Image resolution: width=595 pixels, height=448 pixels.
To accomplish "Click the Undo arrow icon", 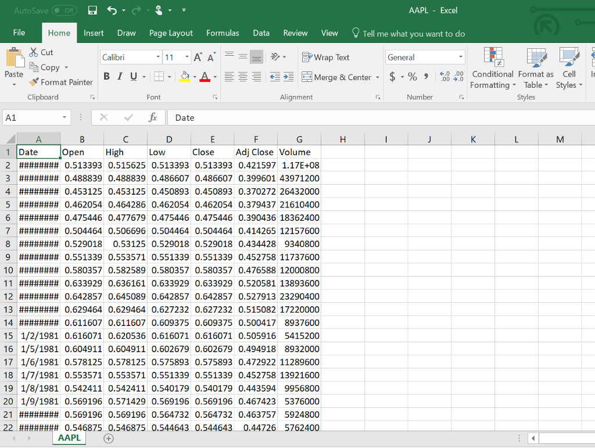I will tap(112, 10).
